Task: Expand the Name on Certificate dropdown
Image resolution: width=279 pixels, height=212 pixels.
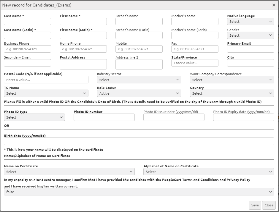Action: coord(69,171)
